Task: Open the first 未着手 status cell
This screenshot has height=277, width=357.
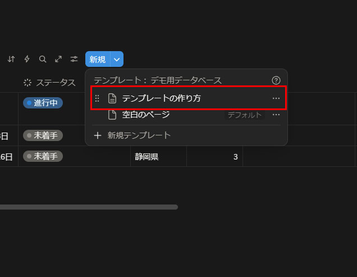Action: (x=43, y=135)
